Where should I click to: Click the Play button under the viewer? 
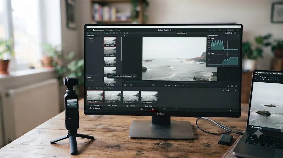point(175,86)
